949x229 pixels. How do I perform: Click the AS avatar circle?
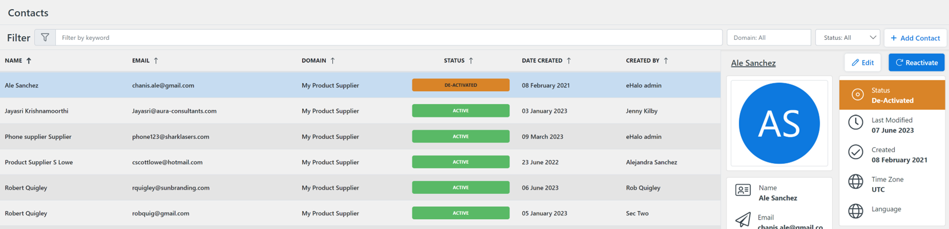[x=779, y=123]
